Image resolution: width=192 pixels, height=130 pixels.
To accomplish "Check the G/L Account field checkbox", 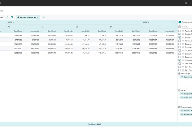I will pos(180,50).
